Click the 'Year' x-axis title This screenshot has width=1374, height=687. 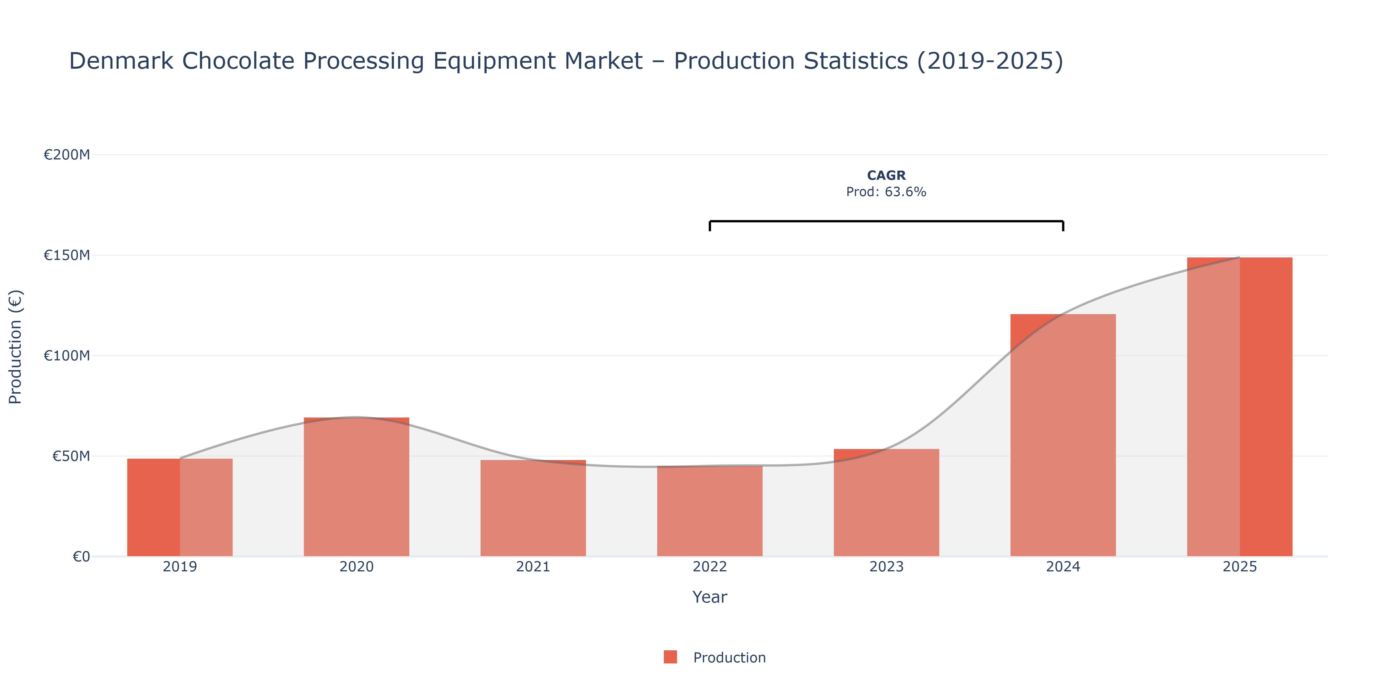709,597
